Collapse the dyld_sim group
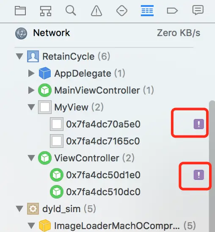Image resolution: width=215 pixels, height=232 pixels. coord(19,209)
